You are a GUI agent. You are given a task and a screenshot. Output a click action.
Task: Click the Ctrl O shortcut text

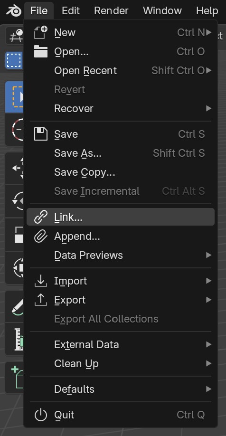click(x=191, y=51)
